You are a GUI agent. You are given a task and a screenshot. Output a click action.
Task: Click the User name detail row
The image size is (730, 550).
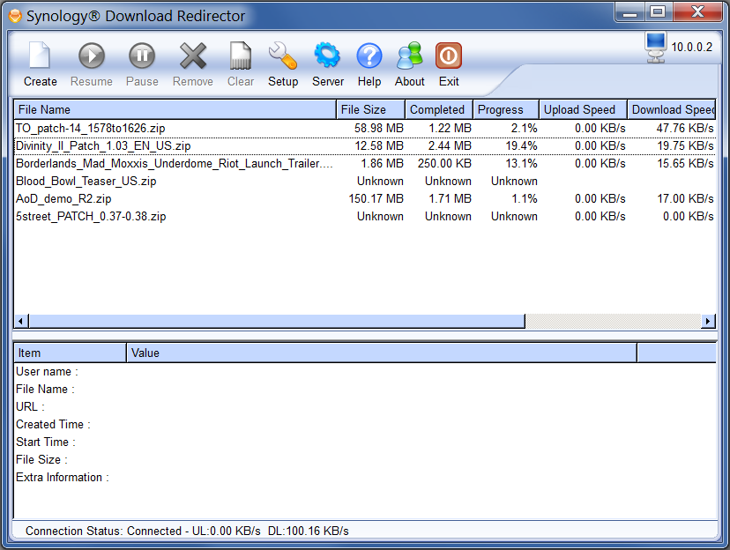tap(364, 371)
